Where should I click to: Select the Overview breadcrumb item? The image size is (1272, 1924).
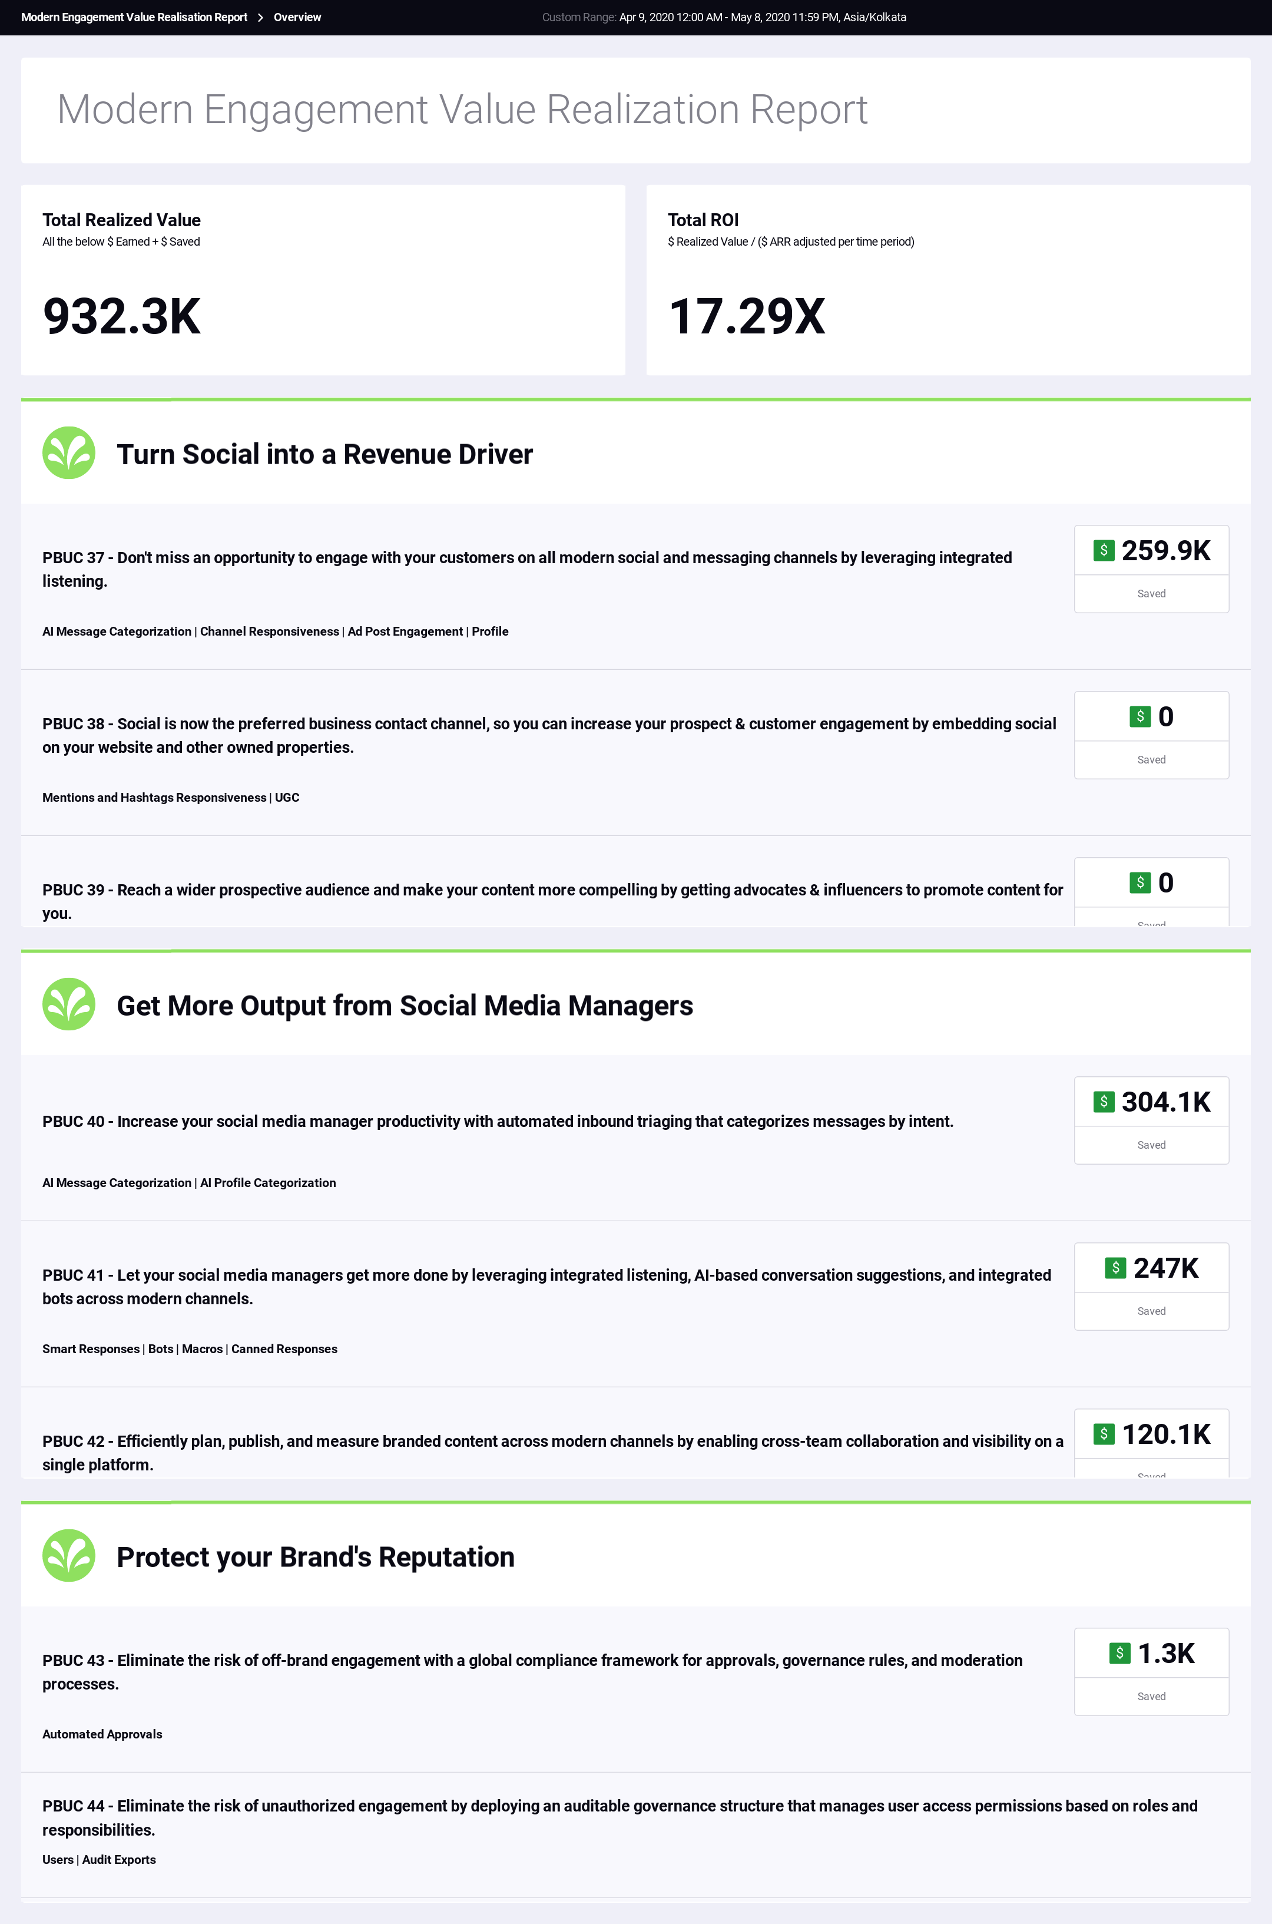click(x=297, y=17)
